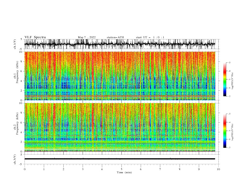Click the time axis tick label "9"
The image size is (246, 190).
pyautogui.click(x=199, y=169)
